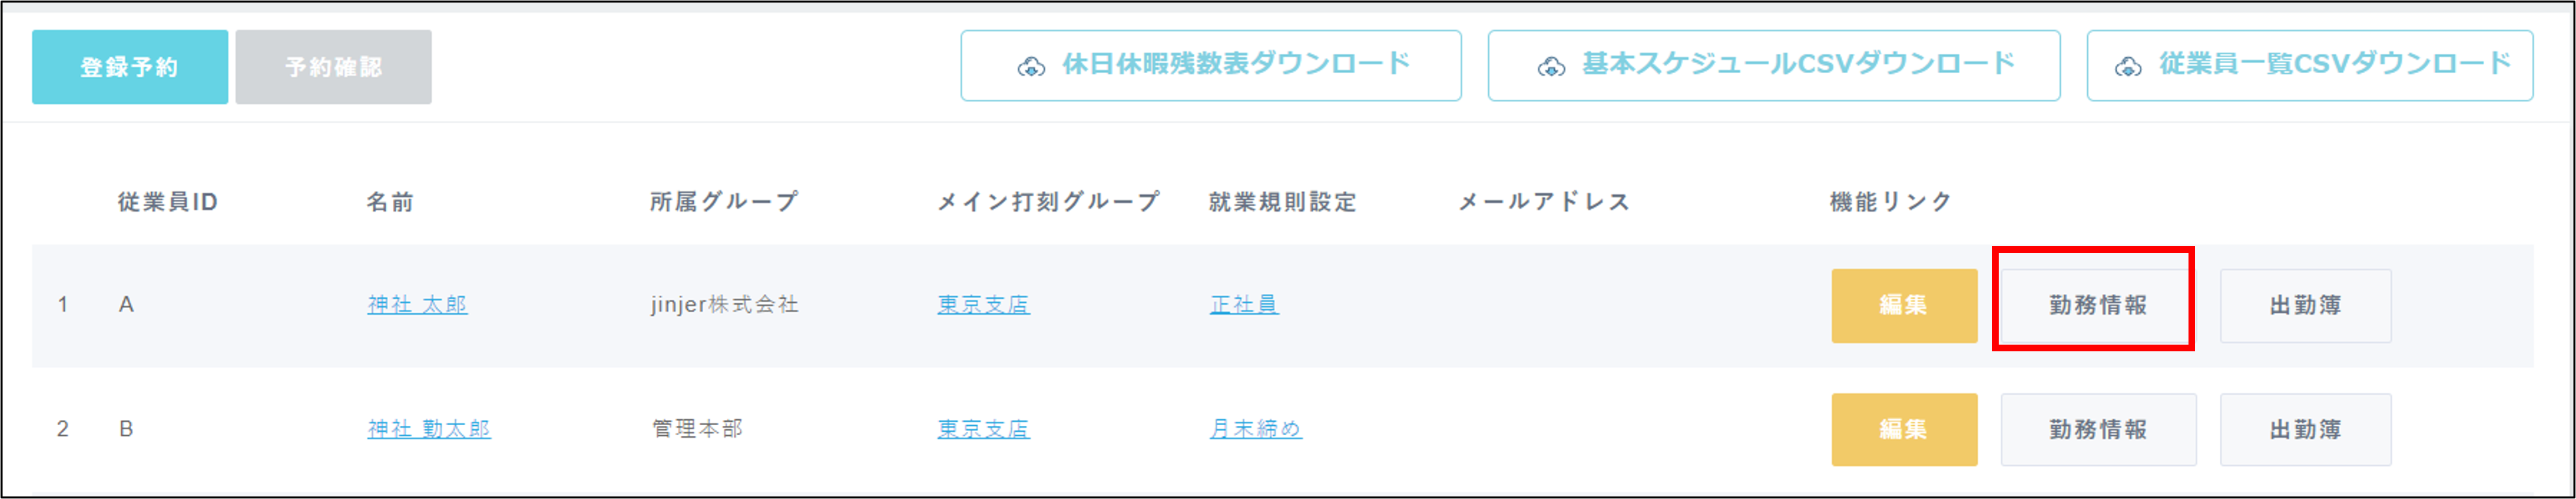
Task: Download 従業員一覧CSV via its text label
Action: pyautogui.click(x=2334, y=65)
